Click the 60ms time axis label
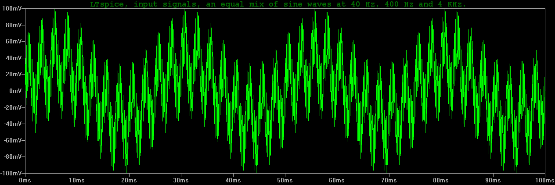Viewport: 555px width, 185px height. click(x=337, y=180)
